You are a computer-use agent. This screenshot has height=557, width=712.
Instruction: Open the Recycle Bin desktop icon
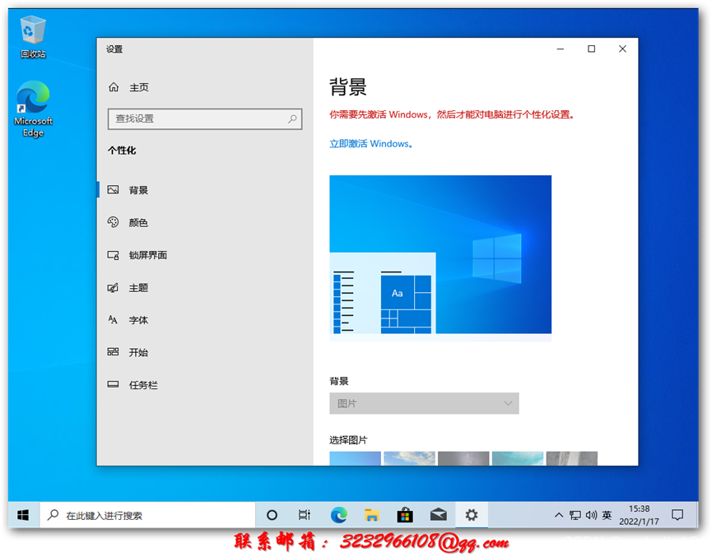click(x=33, y=37)
